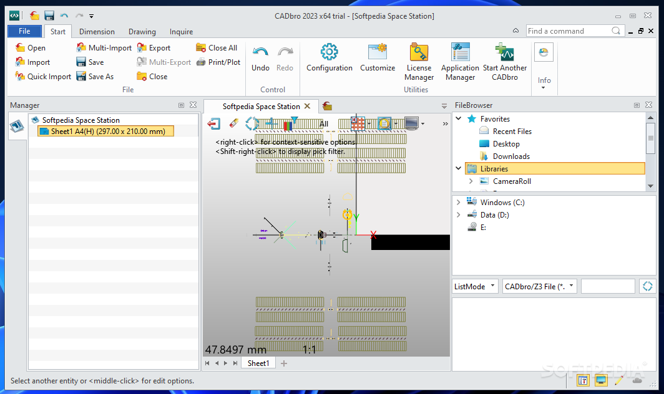
Task: Expand the Windows (C:) drive
Action: [458, 202]
